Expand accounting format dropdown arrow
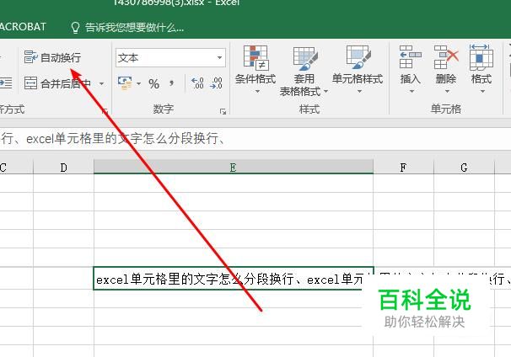 (138, 84)
